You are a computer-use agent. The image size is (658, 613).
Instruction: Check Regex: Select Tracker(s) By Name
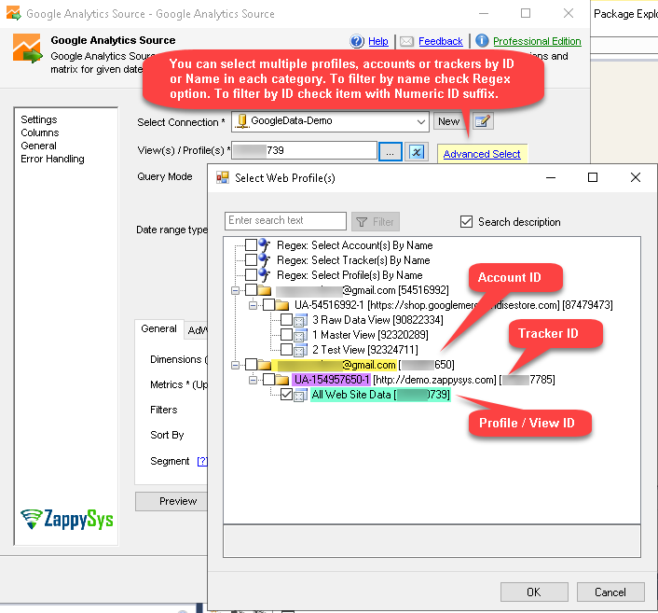[251, 259]
